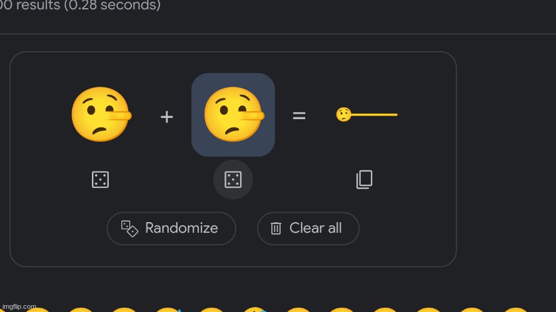
Task: Select the first lying-face emoji slot
Action: point(101,114)
